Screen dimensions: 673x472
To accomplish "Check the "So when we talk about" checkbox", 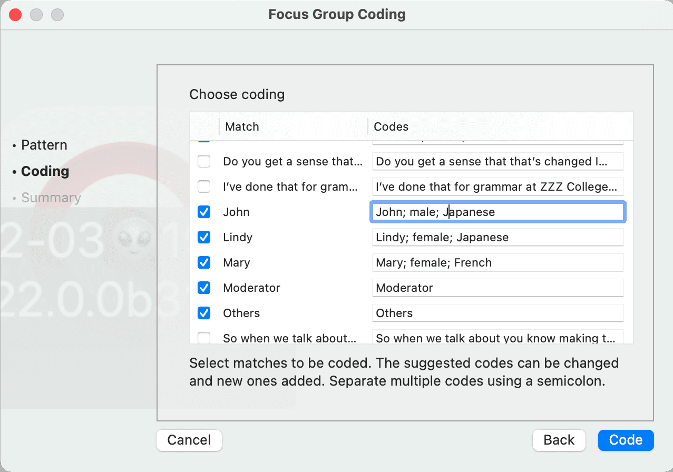I will point(204,338).
